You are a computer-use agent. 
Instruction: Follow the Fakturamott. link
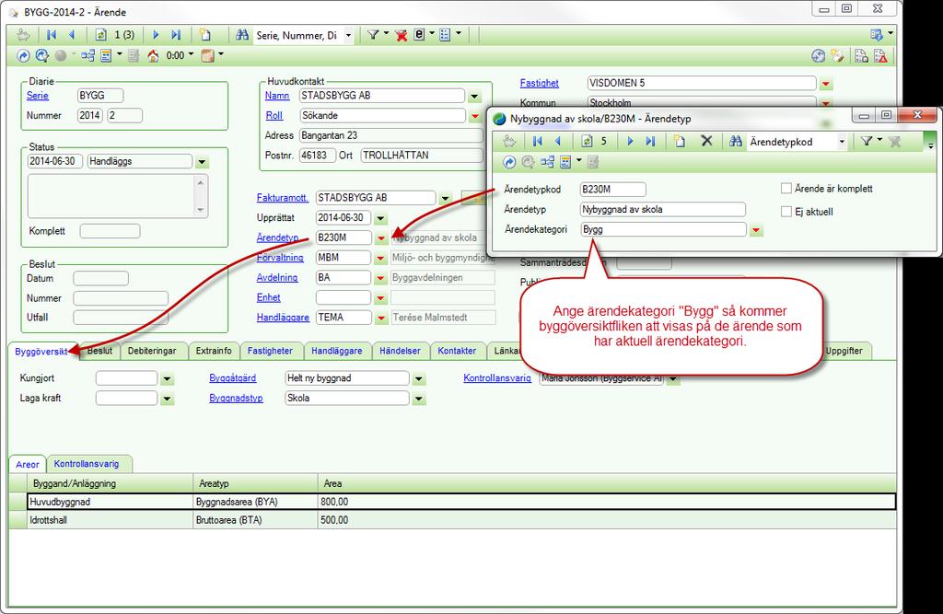point(283,197)
